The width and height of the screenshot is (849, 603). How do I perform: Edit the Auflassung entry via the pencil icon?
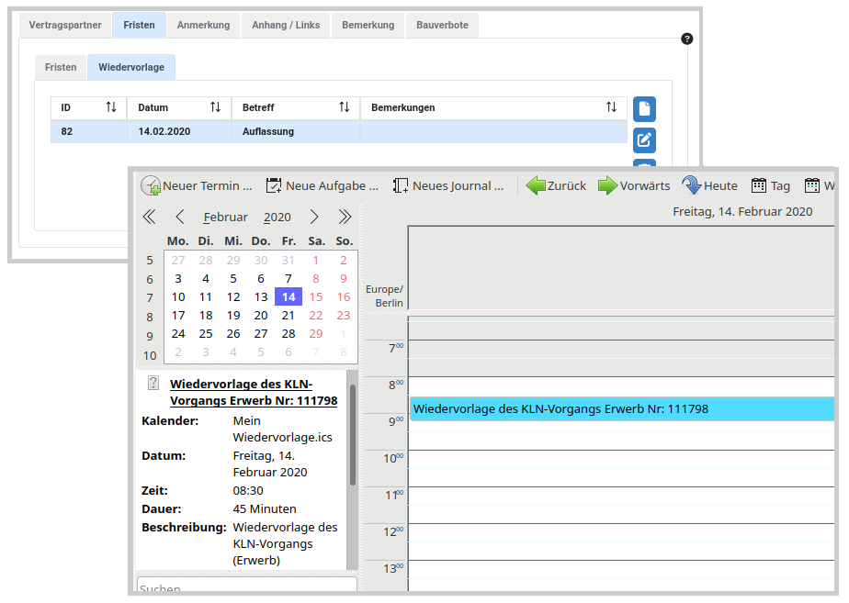tap(643, 140)
